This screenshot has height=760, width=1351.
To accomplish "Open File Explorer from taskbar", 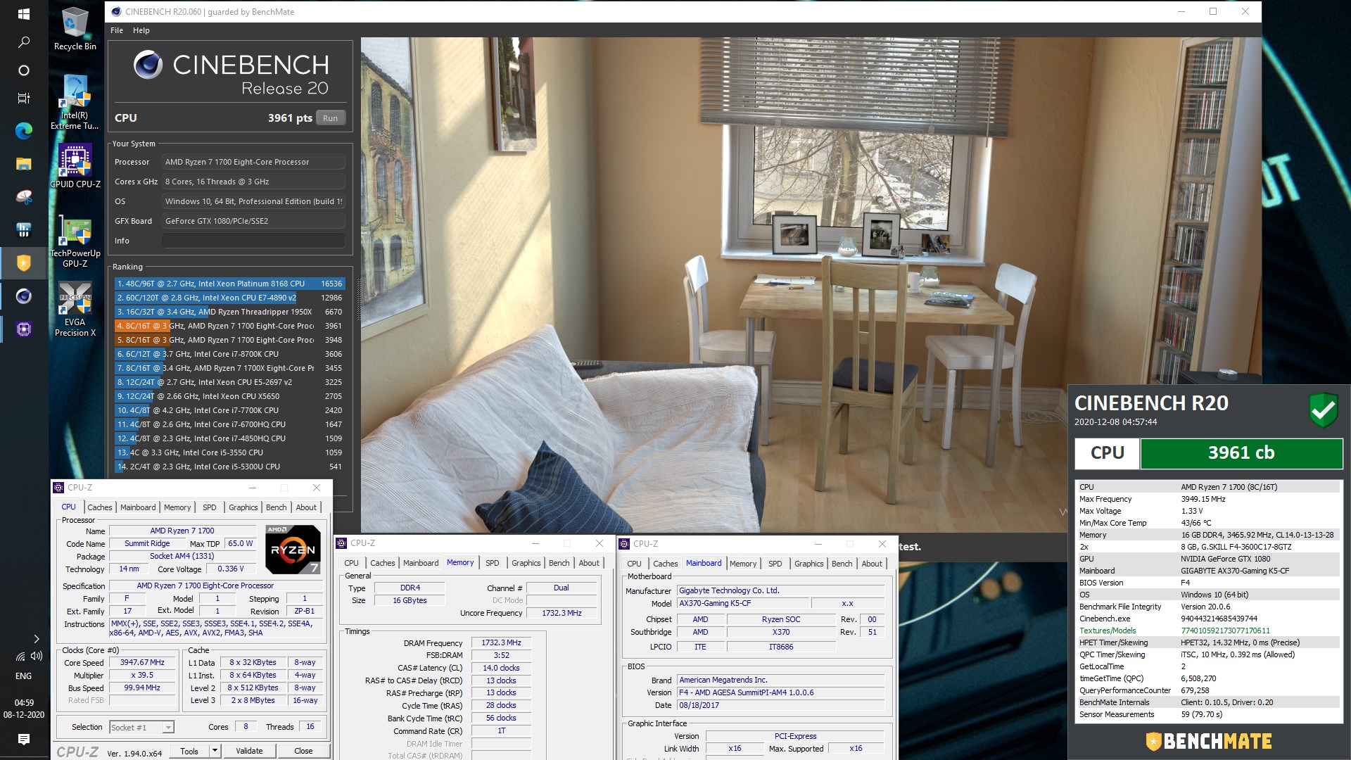I will pyautogui.click(x=23, y=164).
